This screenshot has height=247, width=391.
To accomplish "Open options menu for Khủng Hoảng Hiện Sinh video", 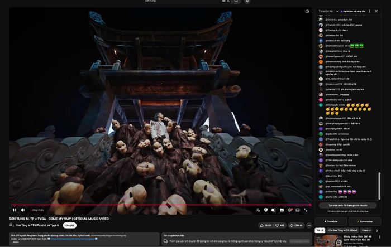I will click(379, 237).
